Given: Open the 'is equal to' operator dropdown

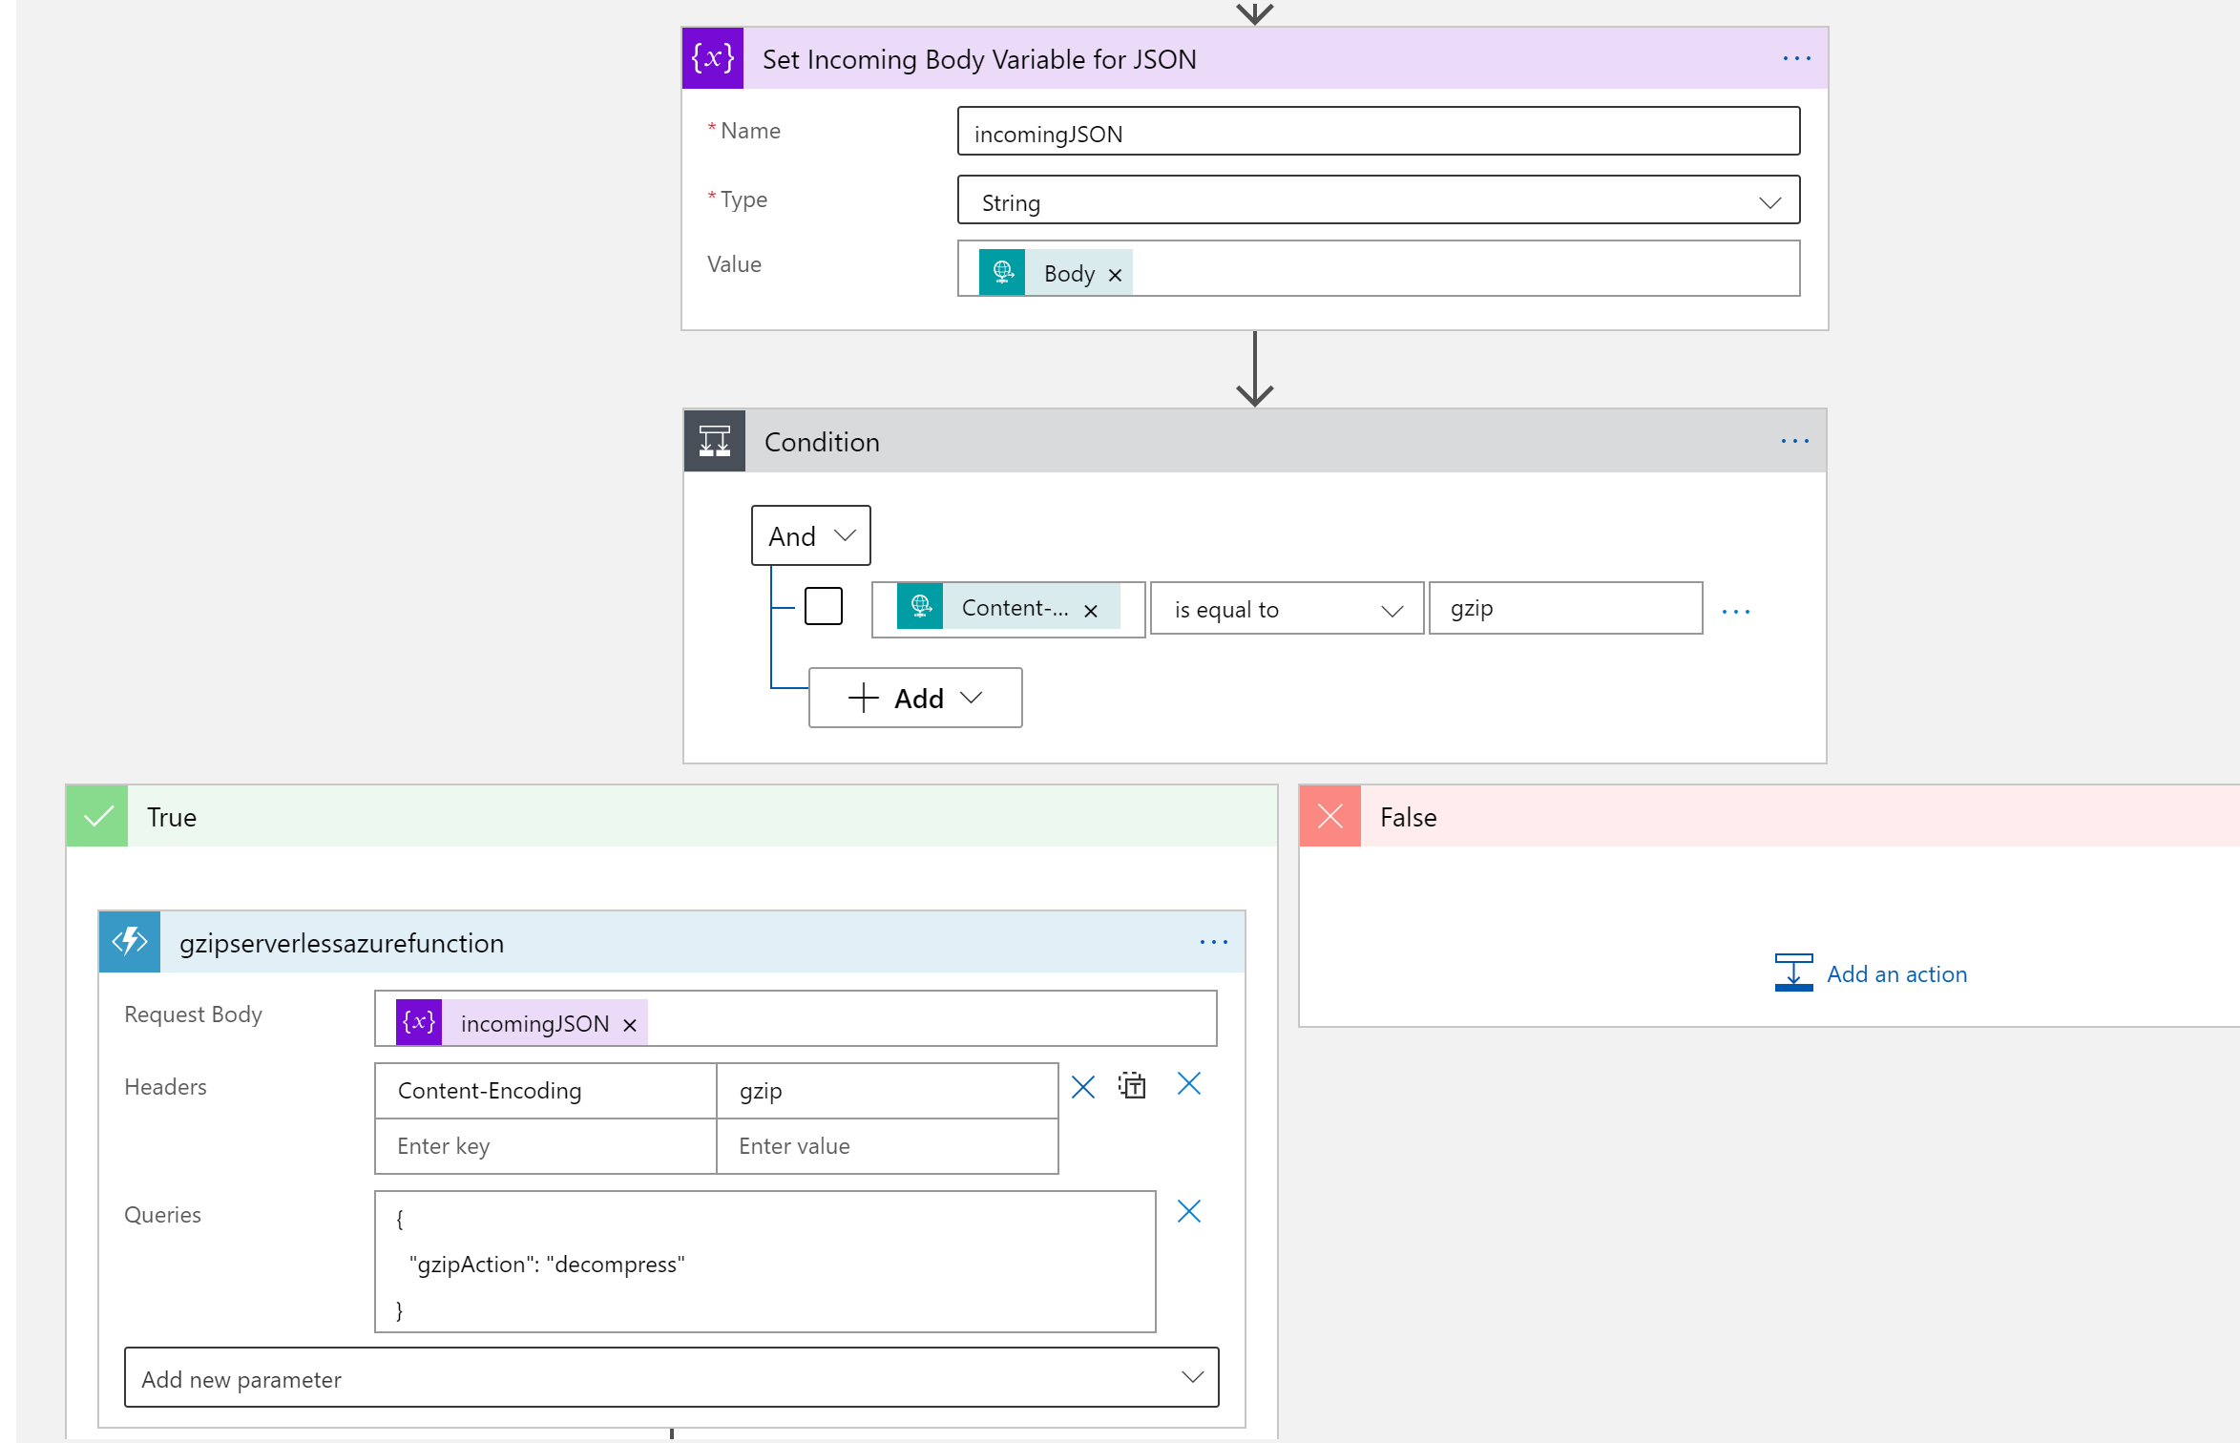Looking at the screenshot, I should pyautogui.click(x=1287, y=608).
